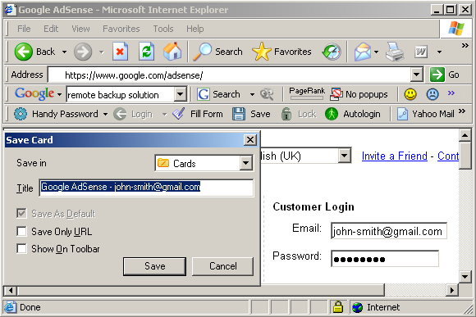Enable the Save Only URL checkbox

click(x=21, y=232)
